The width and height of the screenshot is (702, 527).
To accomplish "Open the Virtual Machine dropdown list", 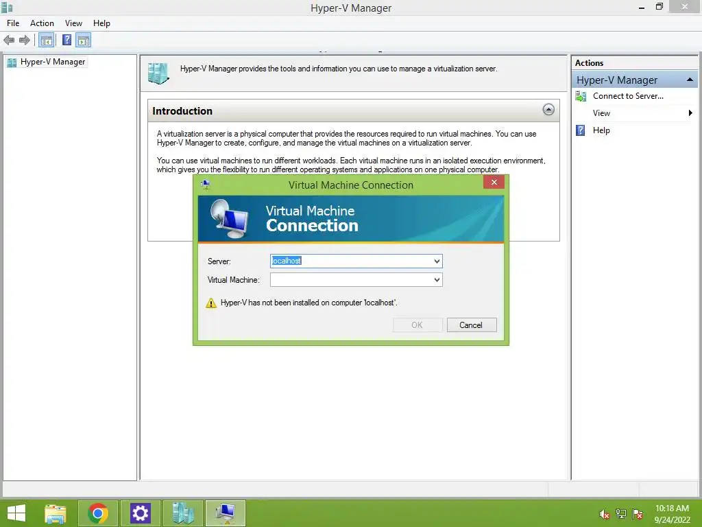I will (437, 280).
